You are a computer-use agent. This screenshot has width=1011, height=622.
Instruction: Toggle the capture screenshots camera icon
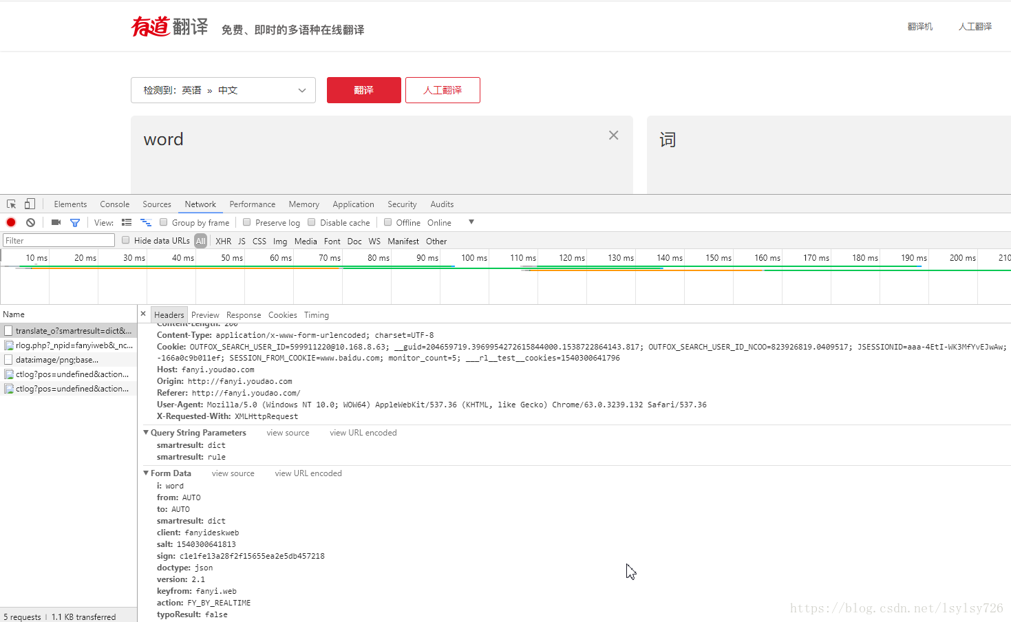pos(56,222)
